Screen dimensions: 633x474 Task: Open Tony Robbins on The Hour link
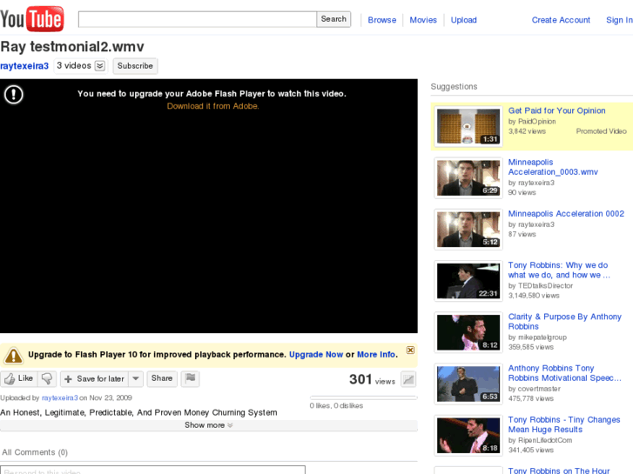point(559,471)
